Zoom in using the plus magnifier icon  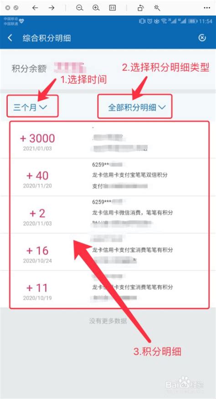click(x=96, y=8)
